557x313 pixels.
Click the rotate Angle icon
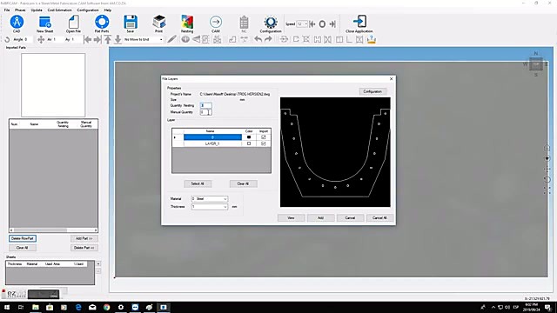click(7, 40)
